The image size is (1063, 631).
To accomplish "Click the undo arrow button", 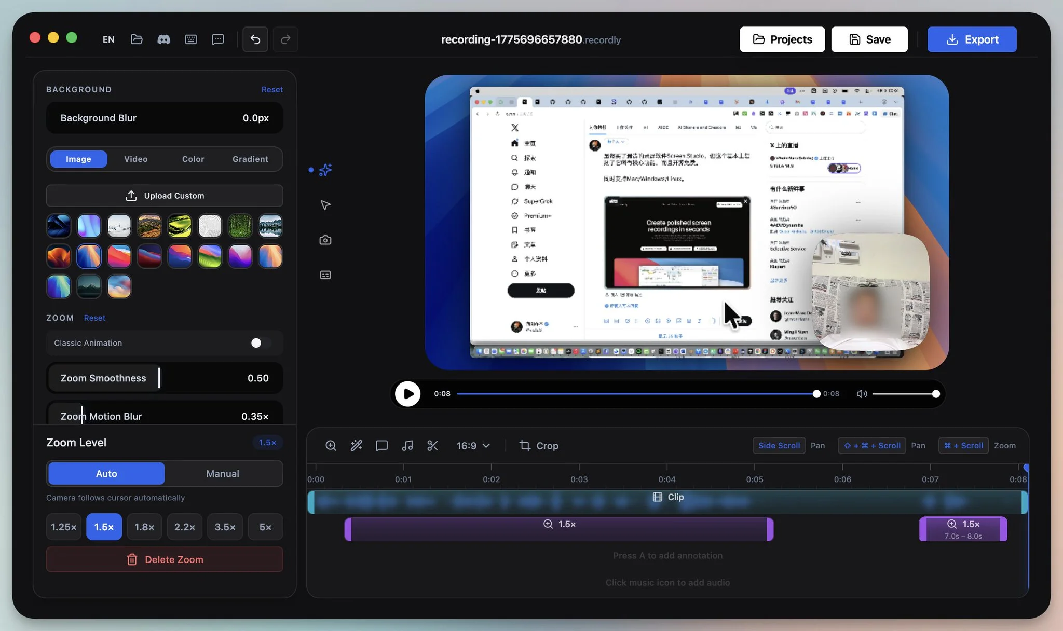I will pos(255,39).
